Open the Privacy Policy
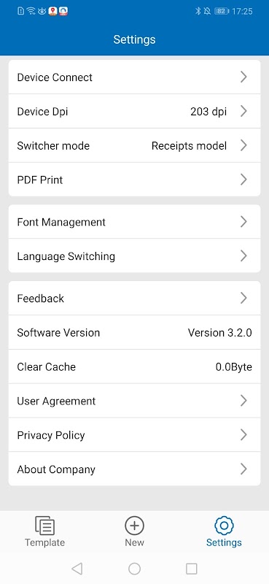This screenshot has height=584, width=269. [134, 435]
